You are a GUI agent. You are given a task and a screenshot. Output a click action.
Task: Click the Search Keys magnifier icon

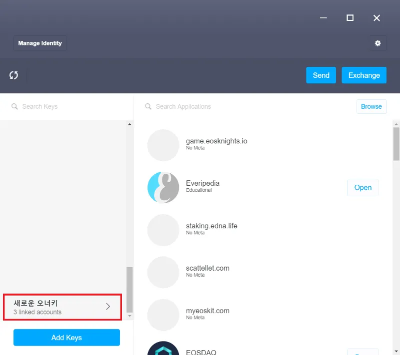click(x=14, y=106)
